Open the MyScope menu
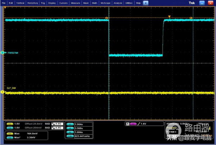The width and height of the screenshot is (216, 145). 106,3
